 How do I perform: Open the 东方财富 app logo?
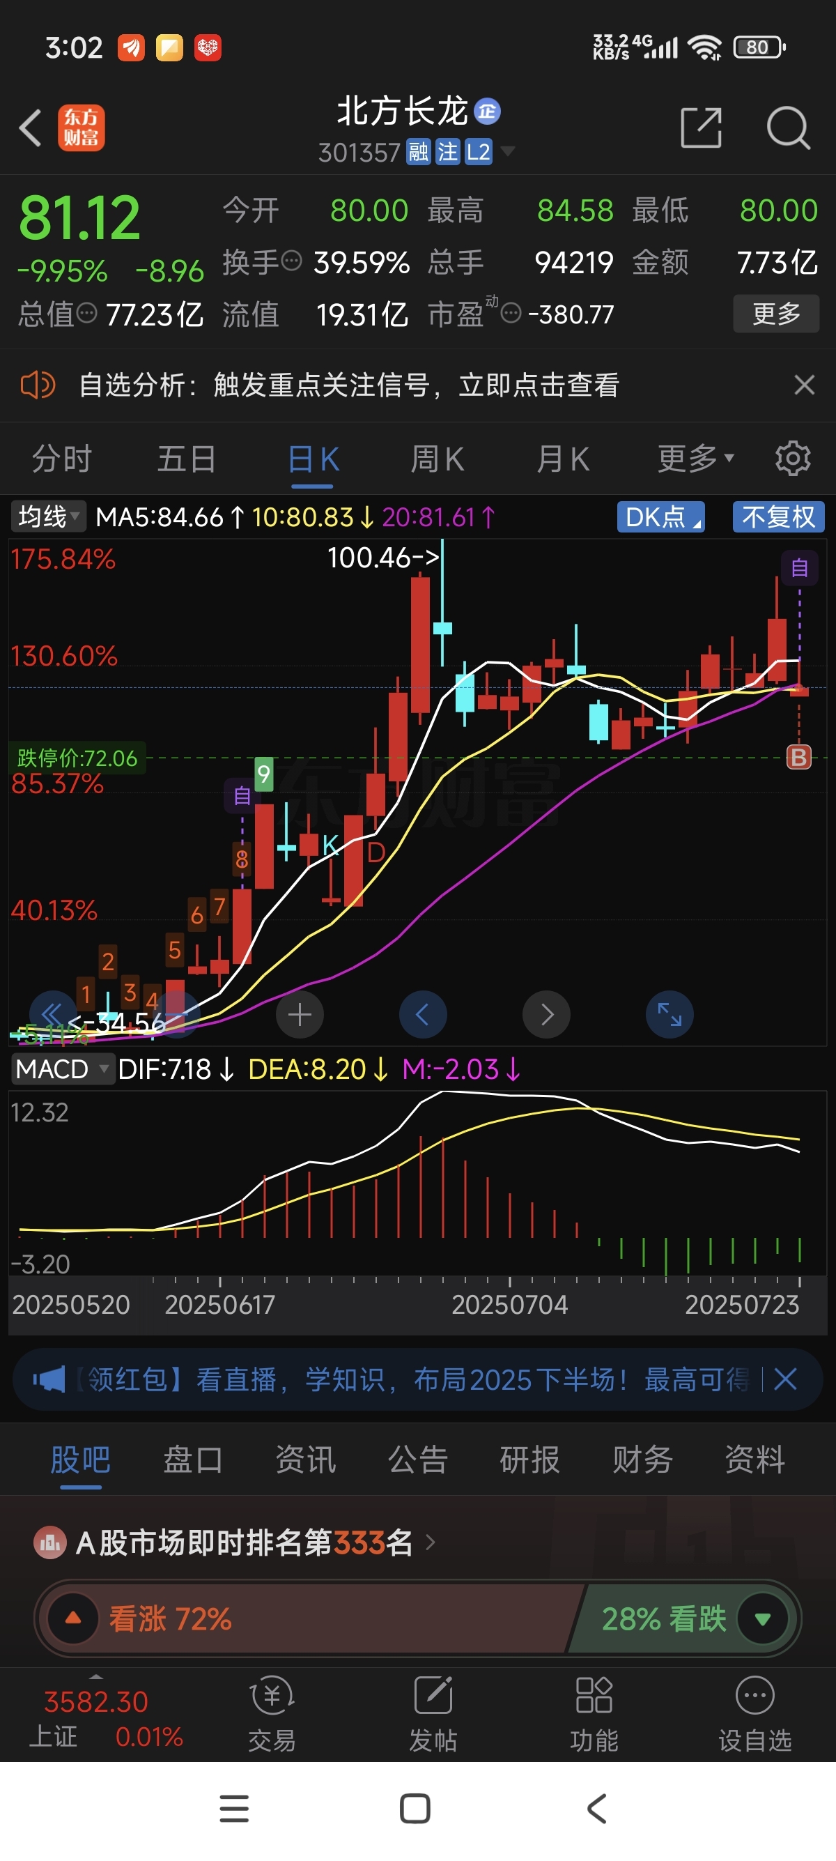point(82,128)
